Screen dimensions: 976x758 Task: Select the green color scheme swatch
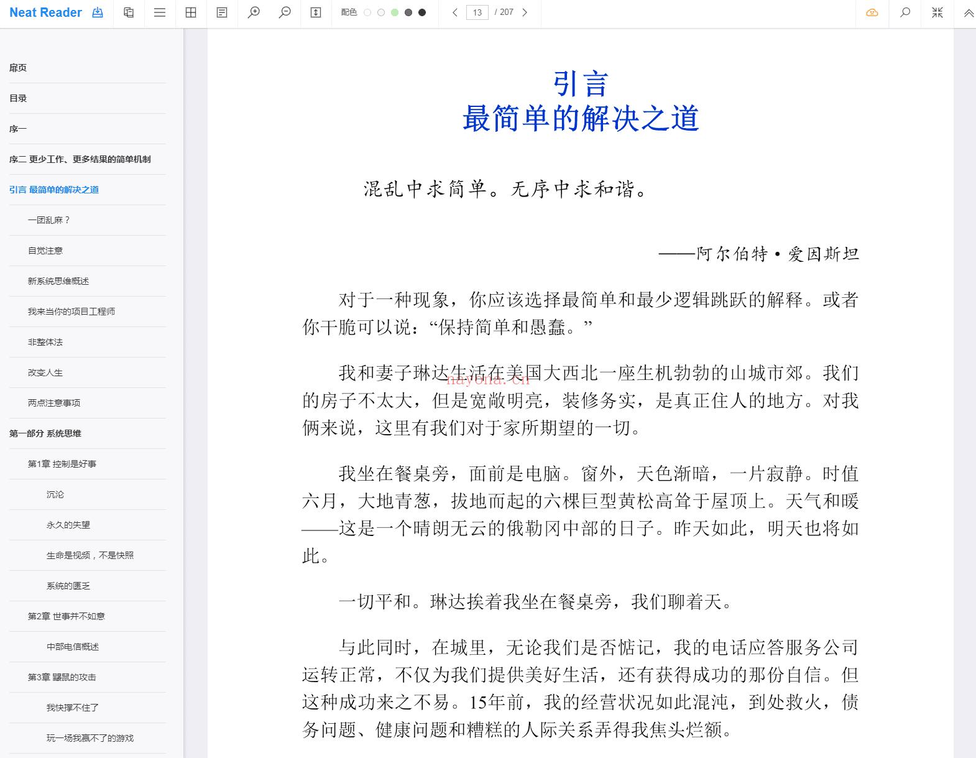395,12
